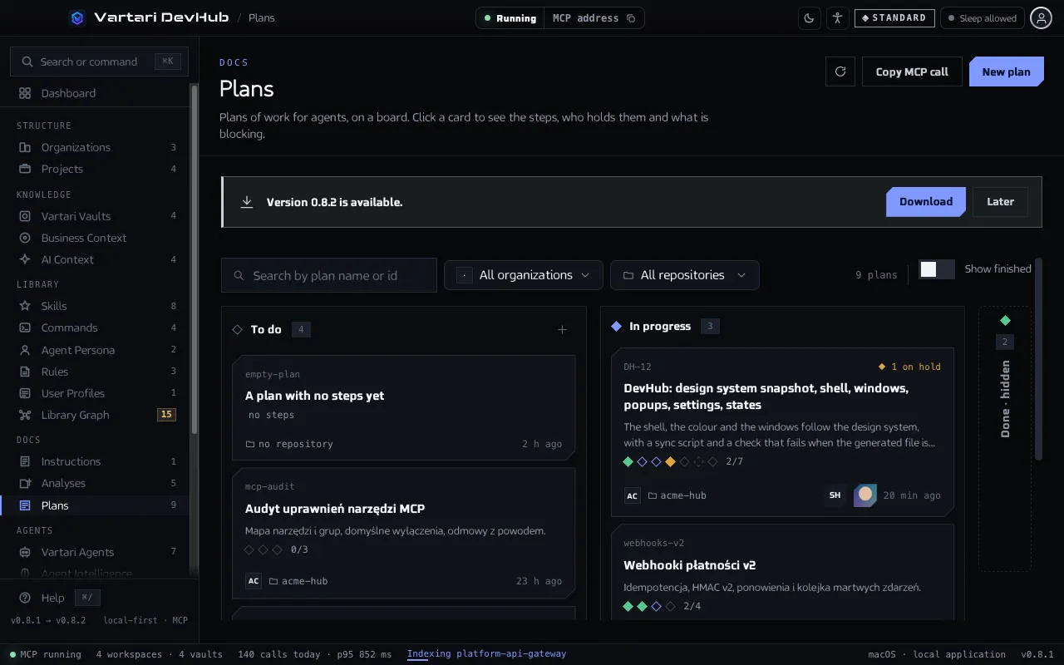Expand the Done hidden column
The width and height of the screenshot is (1064, 665).
pos(1005,438)
